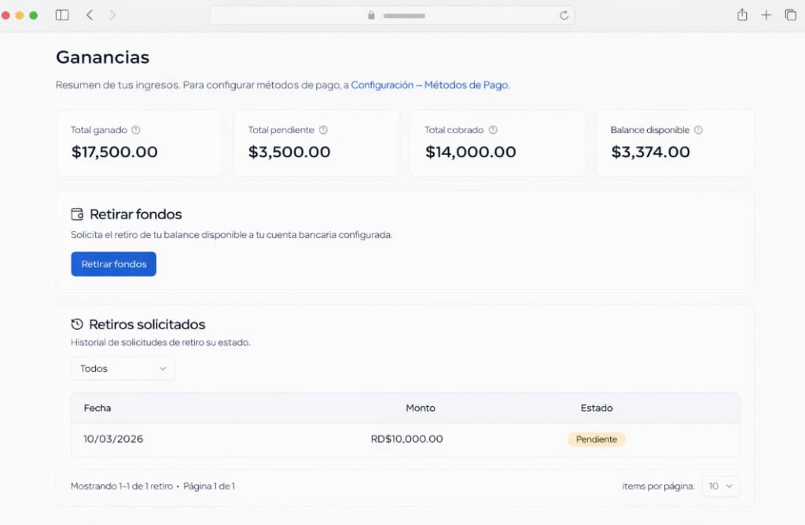Open the Total pendiente tooltip info icon
The width and height of the screenshot is (805, 525).
323,130
